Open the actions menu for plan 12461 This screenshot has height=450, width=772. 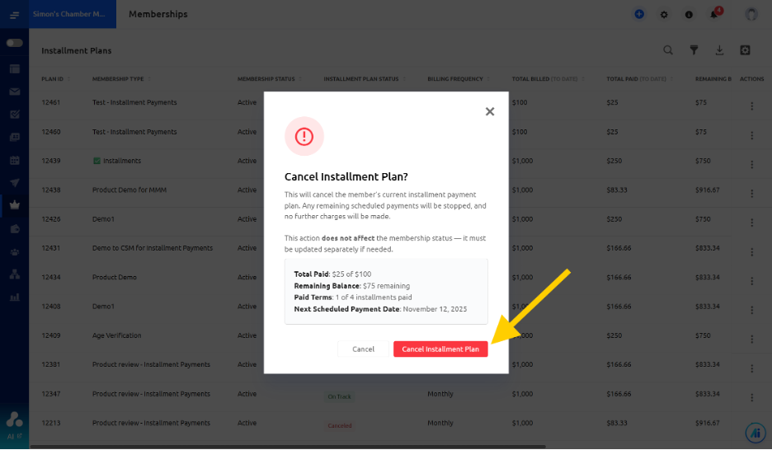(x=751, y=105)
